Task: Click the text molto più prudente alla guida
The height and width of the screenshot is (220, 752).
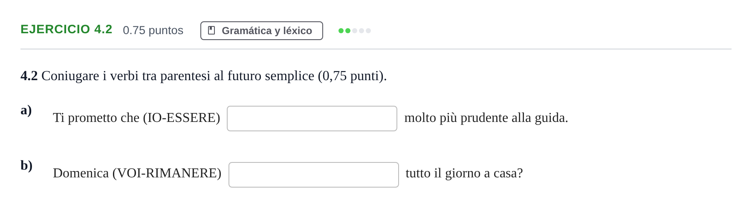Action: click(486, 118)
